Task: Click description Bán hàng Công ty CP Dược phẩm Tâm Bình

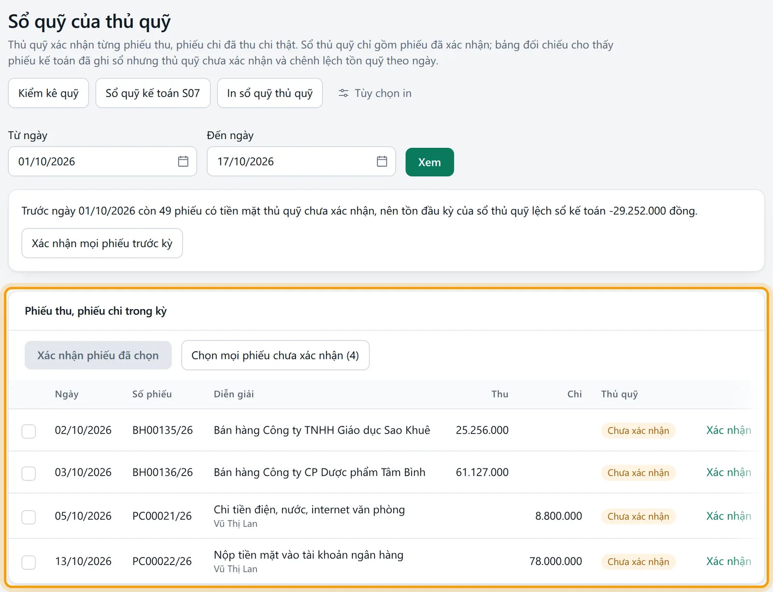Action: [x=319, y=472]
